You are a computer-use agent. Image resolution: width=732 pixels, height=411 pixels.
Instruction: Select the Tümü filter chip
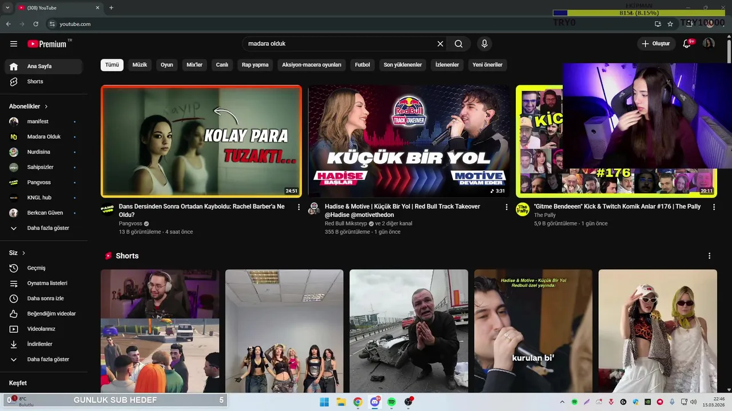pos(112,65)
